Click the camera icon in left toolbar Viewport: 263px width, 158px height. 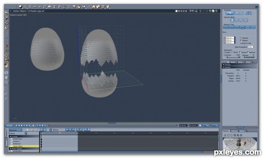[x=6, y=72]
